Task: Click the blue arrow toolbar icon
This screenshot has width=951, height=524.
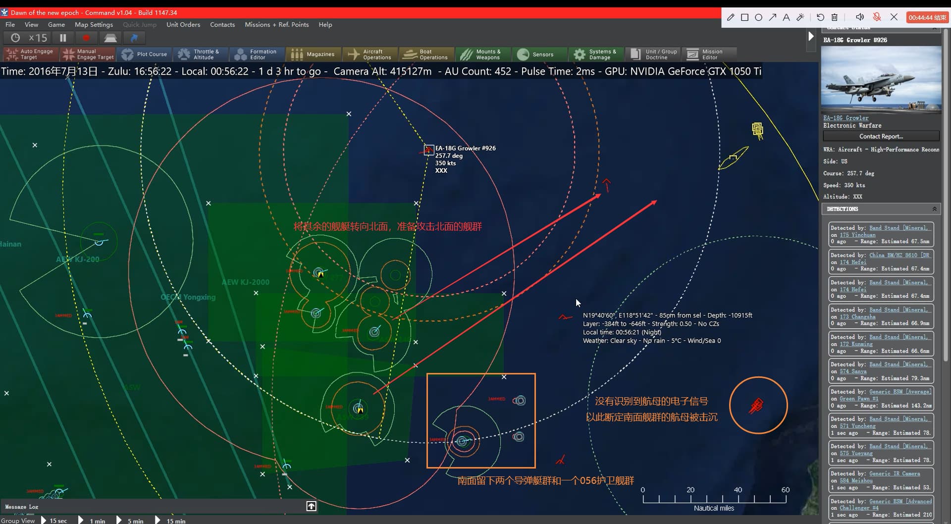Action: (x=134, y=38)
